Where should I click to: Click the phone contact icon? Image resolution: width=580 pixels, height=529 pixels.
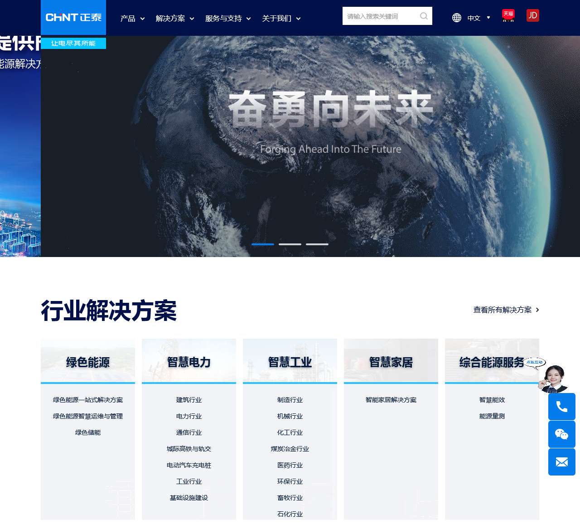click(x=562, y=407)
